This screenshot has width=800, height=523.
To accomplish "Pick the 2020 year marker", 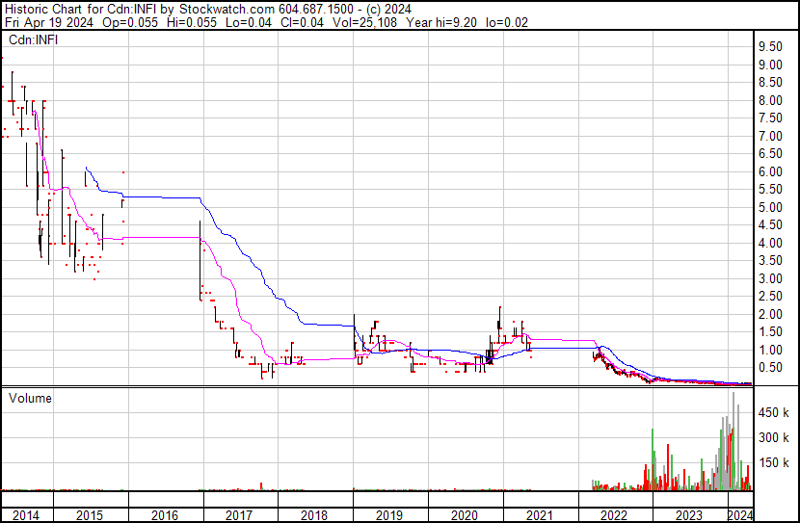I will click(x=465, y=515).
